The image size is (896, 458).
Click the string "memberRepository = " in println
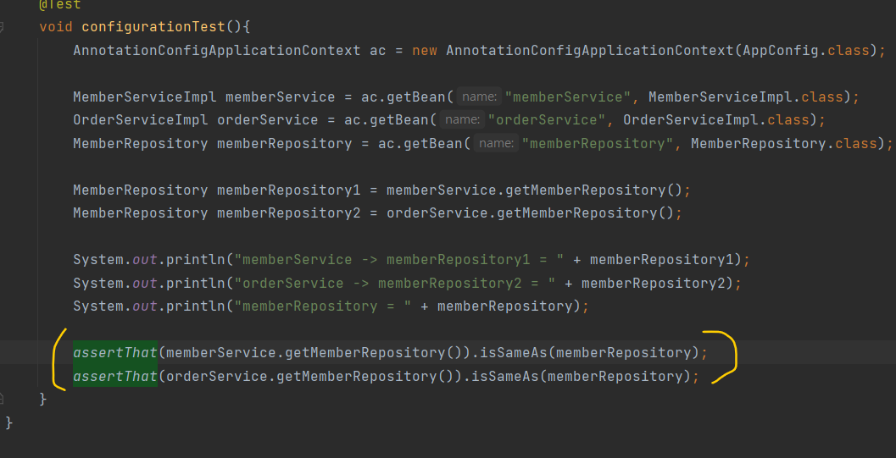click(x=324, y=306)
